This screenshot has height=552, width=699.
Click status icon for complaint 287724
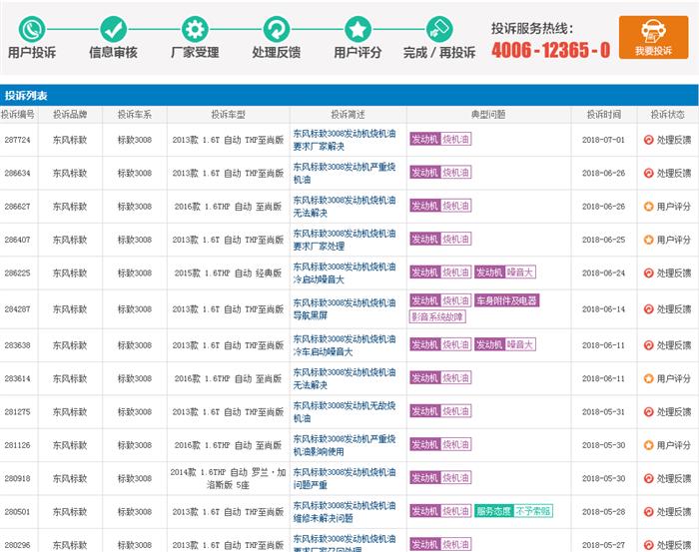649,140
